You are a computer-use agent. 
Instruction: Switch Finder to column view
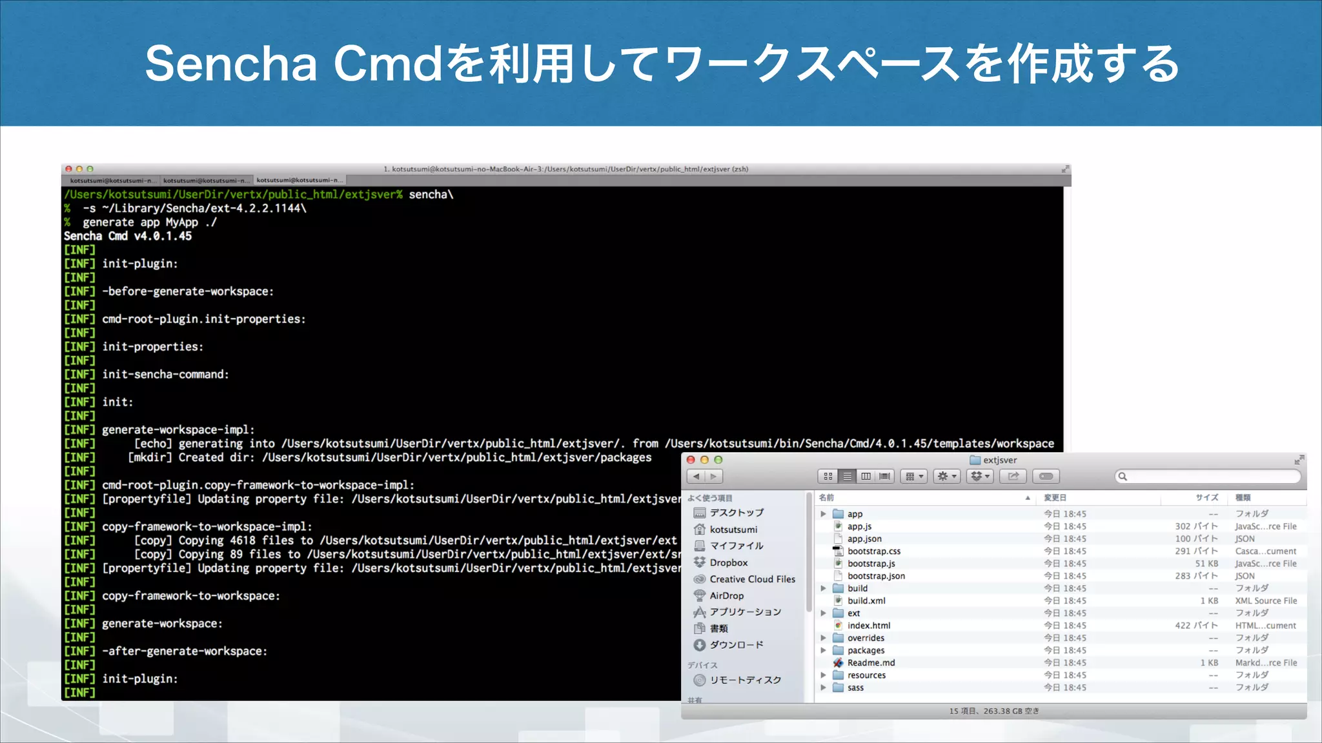tap(866, 477)
